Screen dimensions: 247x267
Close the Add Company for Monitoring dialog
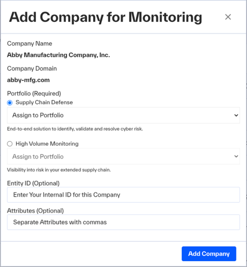point(228,17)
